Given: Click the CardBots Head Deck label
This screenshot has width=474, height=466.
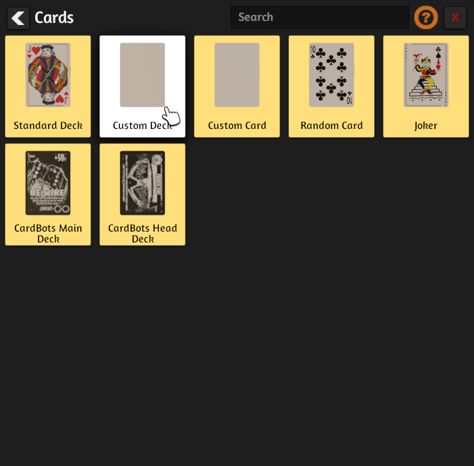Looking at the screenshot, I should click(x=142, y=233).
